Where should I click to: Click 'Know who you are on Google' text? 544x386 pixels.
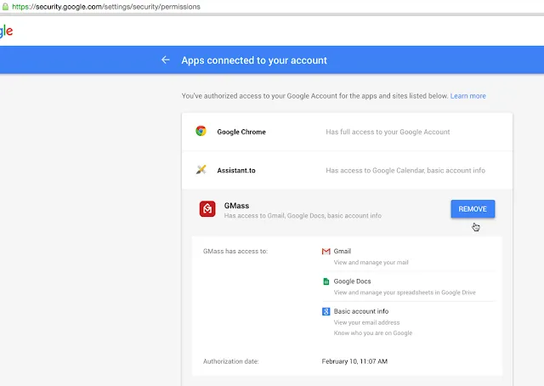pyautogui.click(x=373, y=333)
